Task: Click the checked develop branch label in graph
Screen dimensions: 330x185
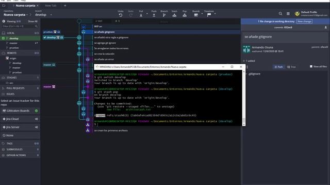Action: click(x=53, y=38)
